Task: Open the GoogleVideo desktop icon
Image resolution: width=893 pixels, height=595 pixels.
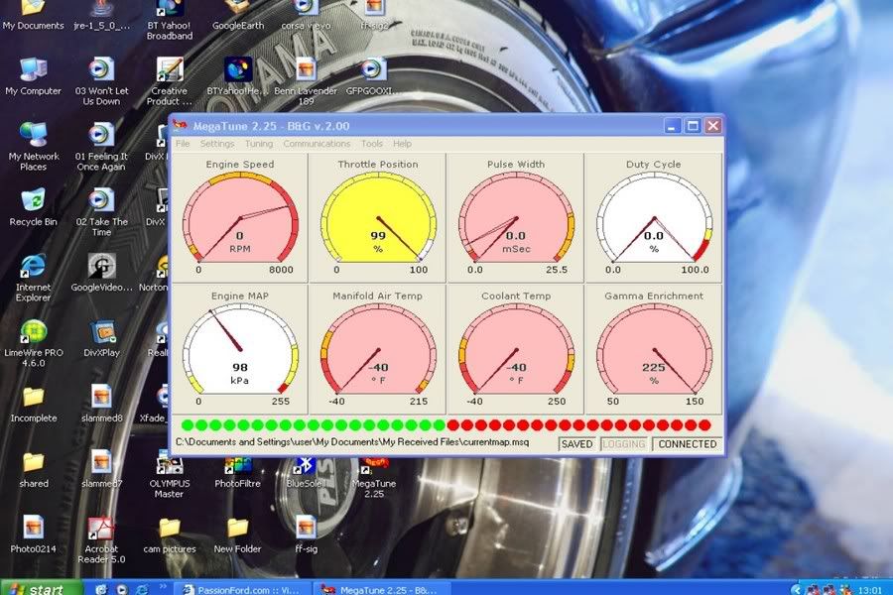Action: (101, 273)
